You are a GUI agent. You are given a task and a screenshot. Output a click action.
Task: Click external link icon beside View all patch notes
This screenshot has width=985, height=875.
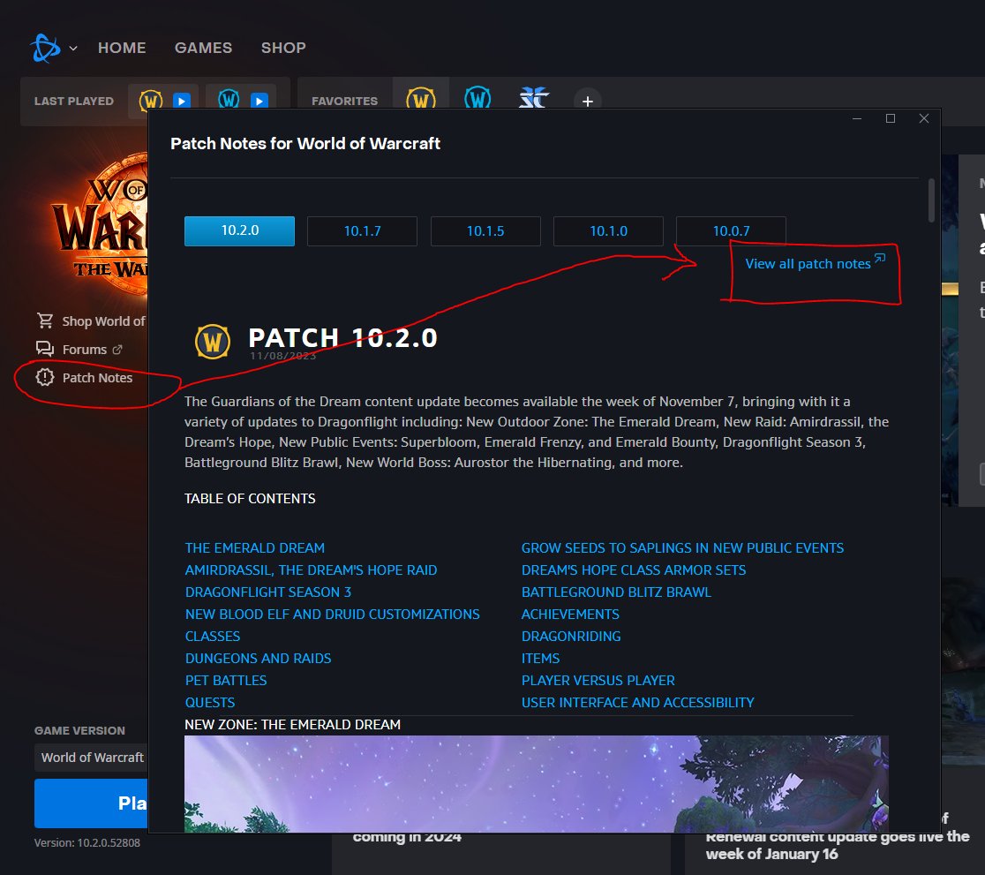click(x=880, y=258)
